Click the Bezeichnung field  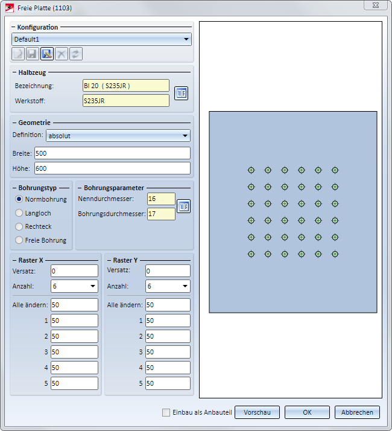[126, 86]
